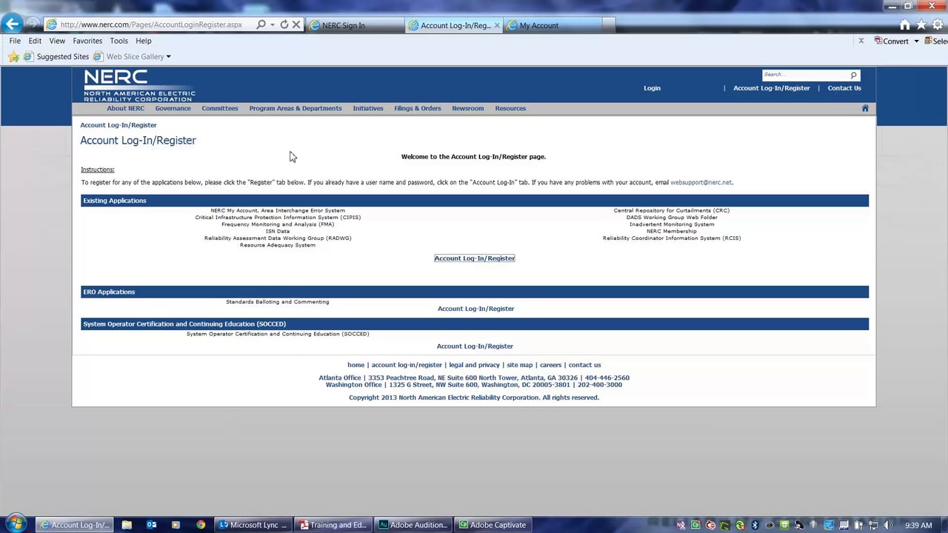Go back with the browser back arrow
Viewport: 948px width, 533px height.
click(12, 24)
